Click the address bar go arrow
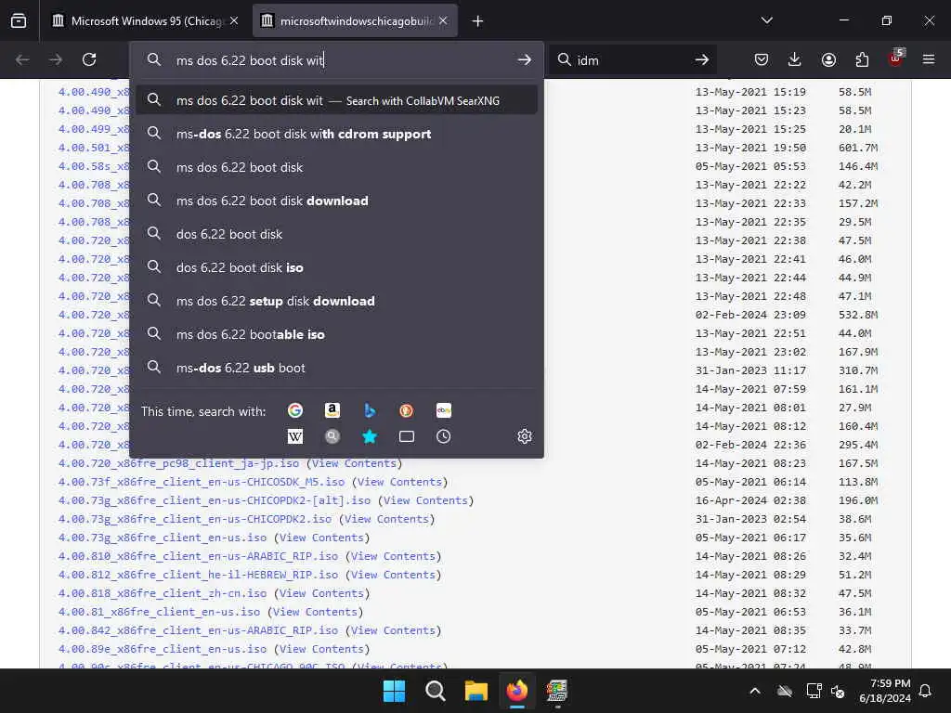The image size is (951, 713). (x=524, y=59)
